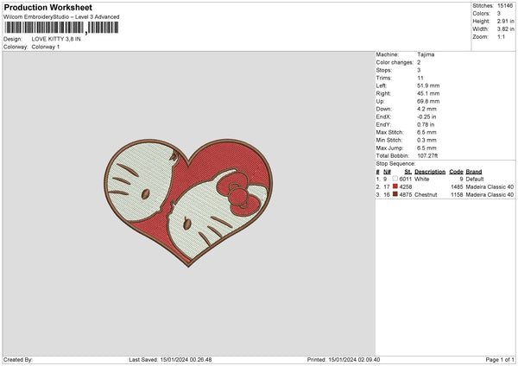Screen dimensions: 518x366
Task: Click 'Default' brand in stop row 1
Action: tap(475, 179)
